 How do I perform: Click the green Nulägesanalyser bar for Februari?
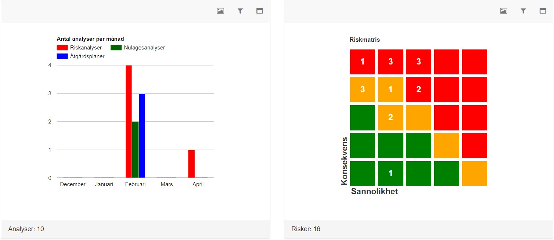pos(135,149)
